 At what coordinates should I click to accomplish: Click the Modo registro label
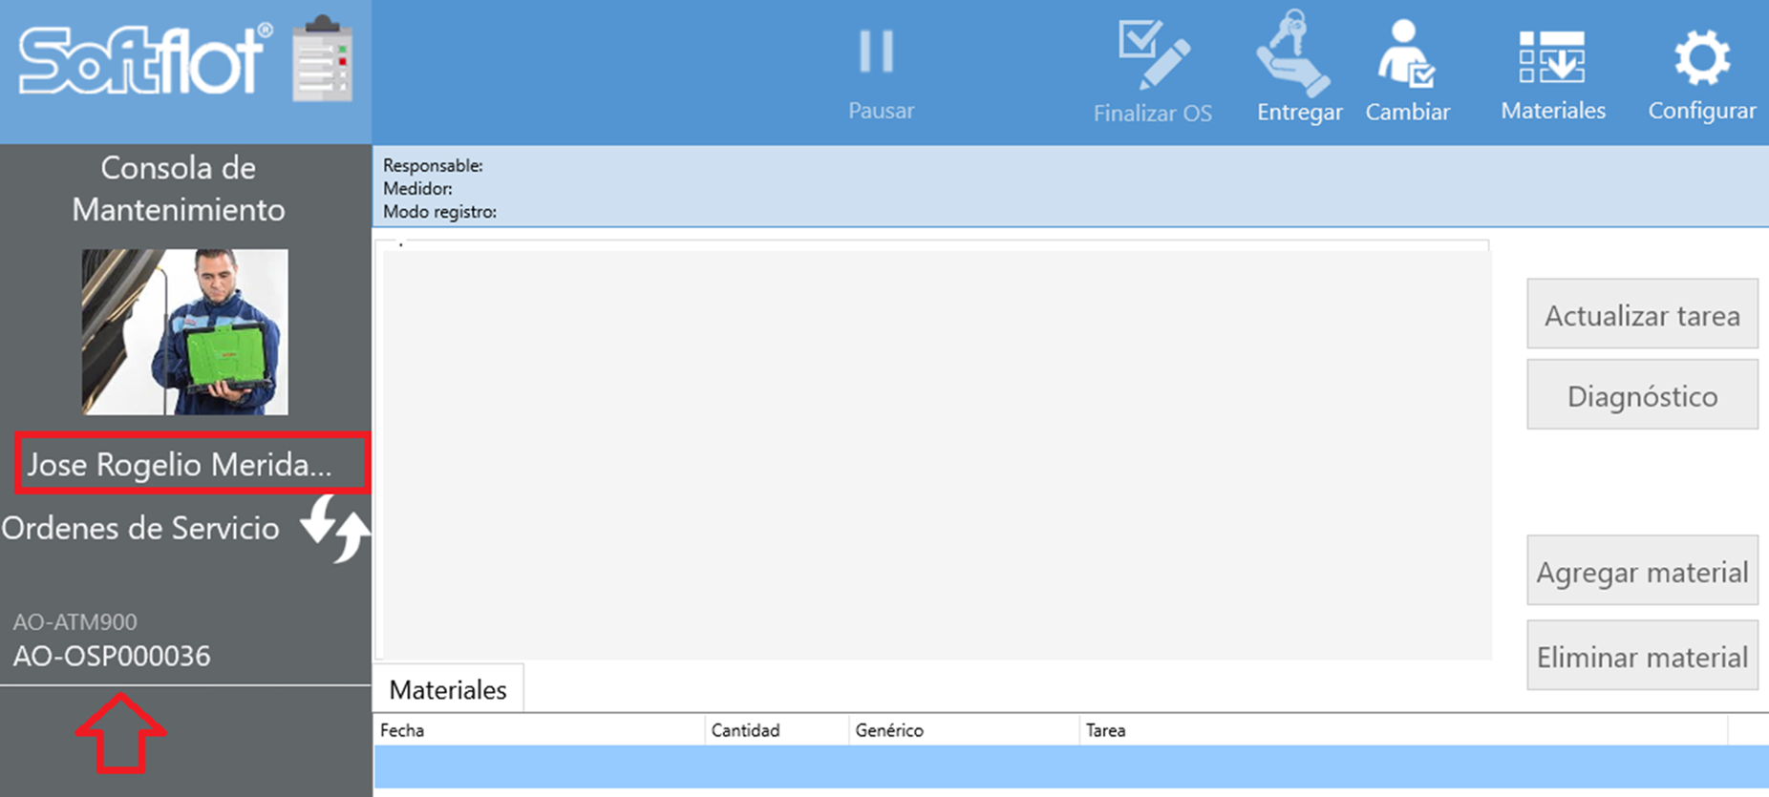coord(439,211)
